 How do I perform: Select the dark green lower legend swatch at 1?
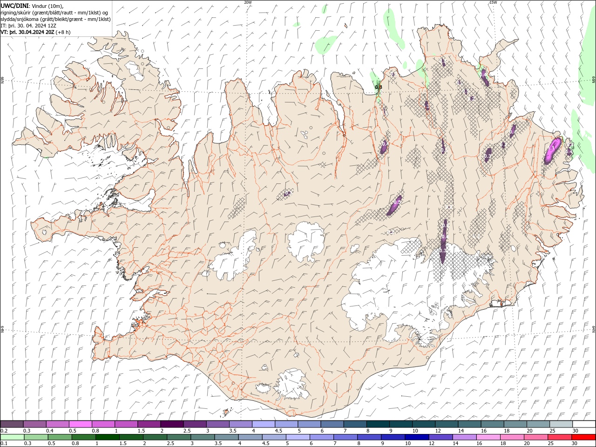click(108, 437)
